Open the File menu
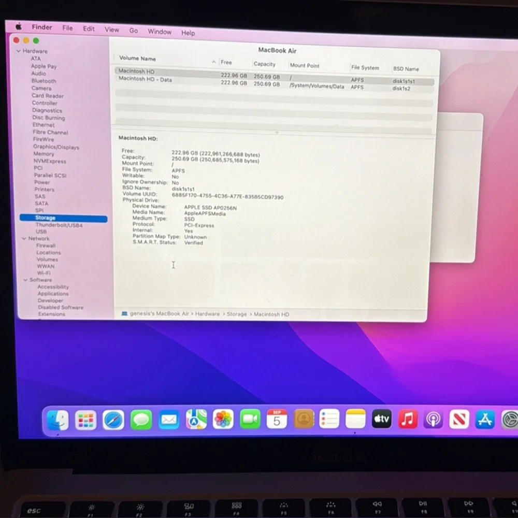Viewport: 518px width, 518px height. point(67,28)
